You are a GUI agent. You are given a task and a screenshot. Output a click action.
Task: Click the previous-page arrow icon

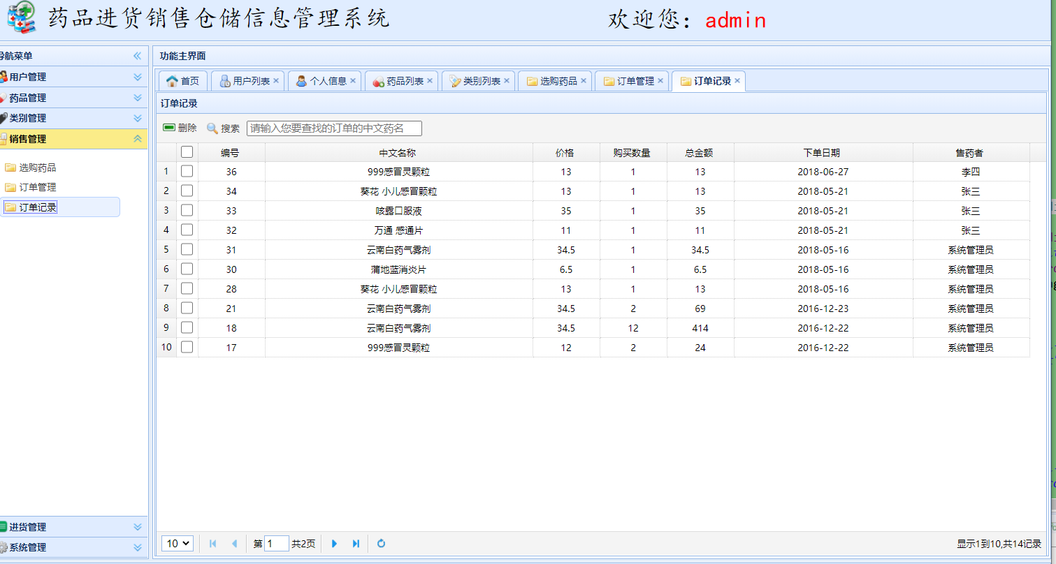234,543
